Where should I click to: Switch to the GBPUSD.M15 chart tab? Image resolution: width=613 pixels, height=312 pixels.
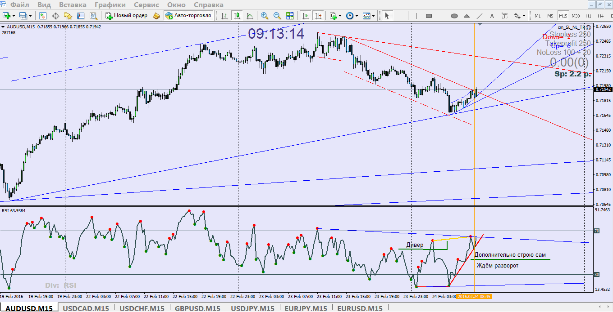pyautogui.click(x=197, y=308)
